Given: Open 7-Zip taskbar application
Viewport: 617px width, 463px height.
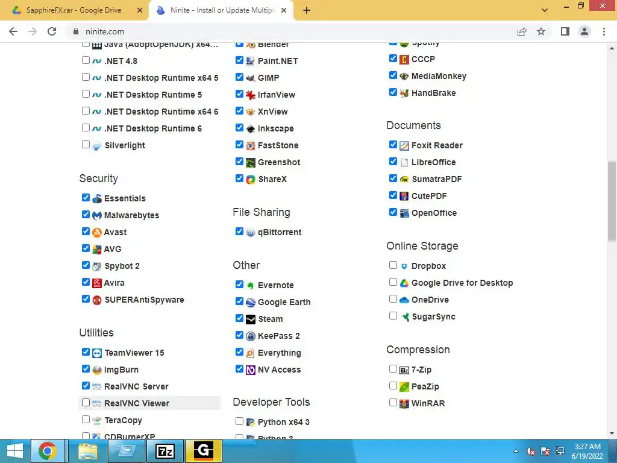Looking at the screenshot, I should coord(165,451).
